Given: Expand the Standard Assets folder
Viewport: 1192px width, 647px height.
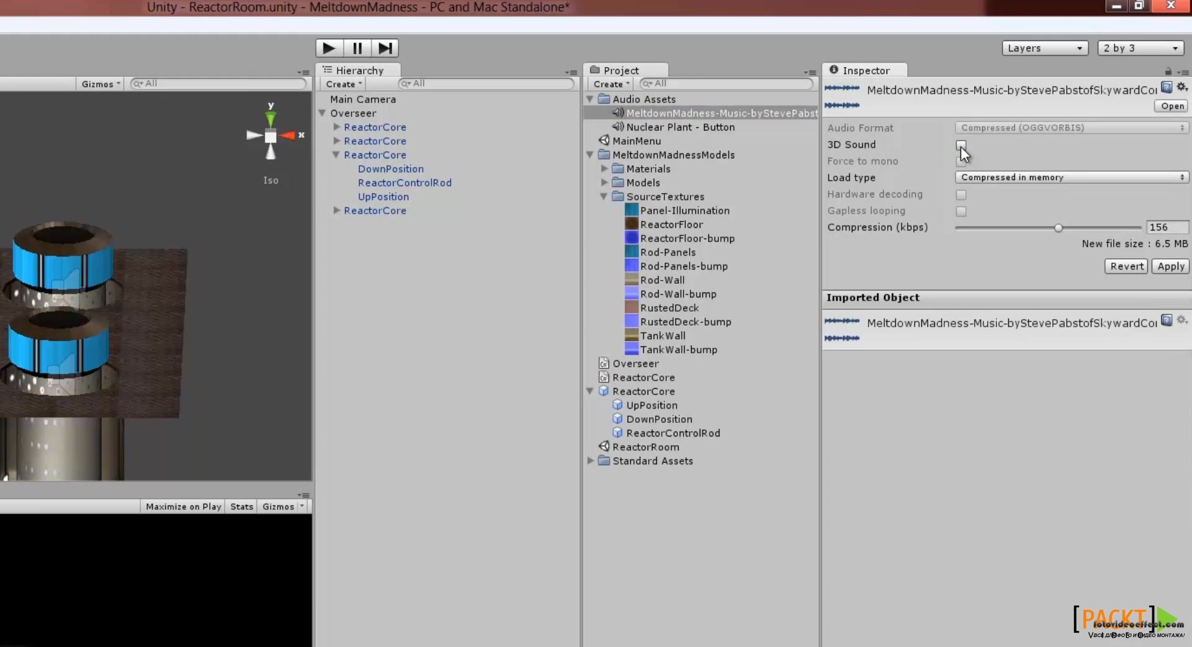Looking at the screenshot, I should (x=590, y=461).
